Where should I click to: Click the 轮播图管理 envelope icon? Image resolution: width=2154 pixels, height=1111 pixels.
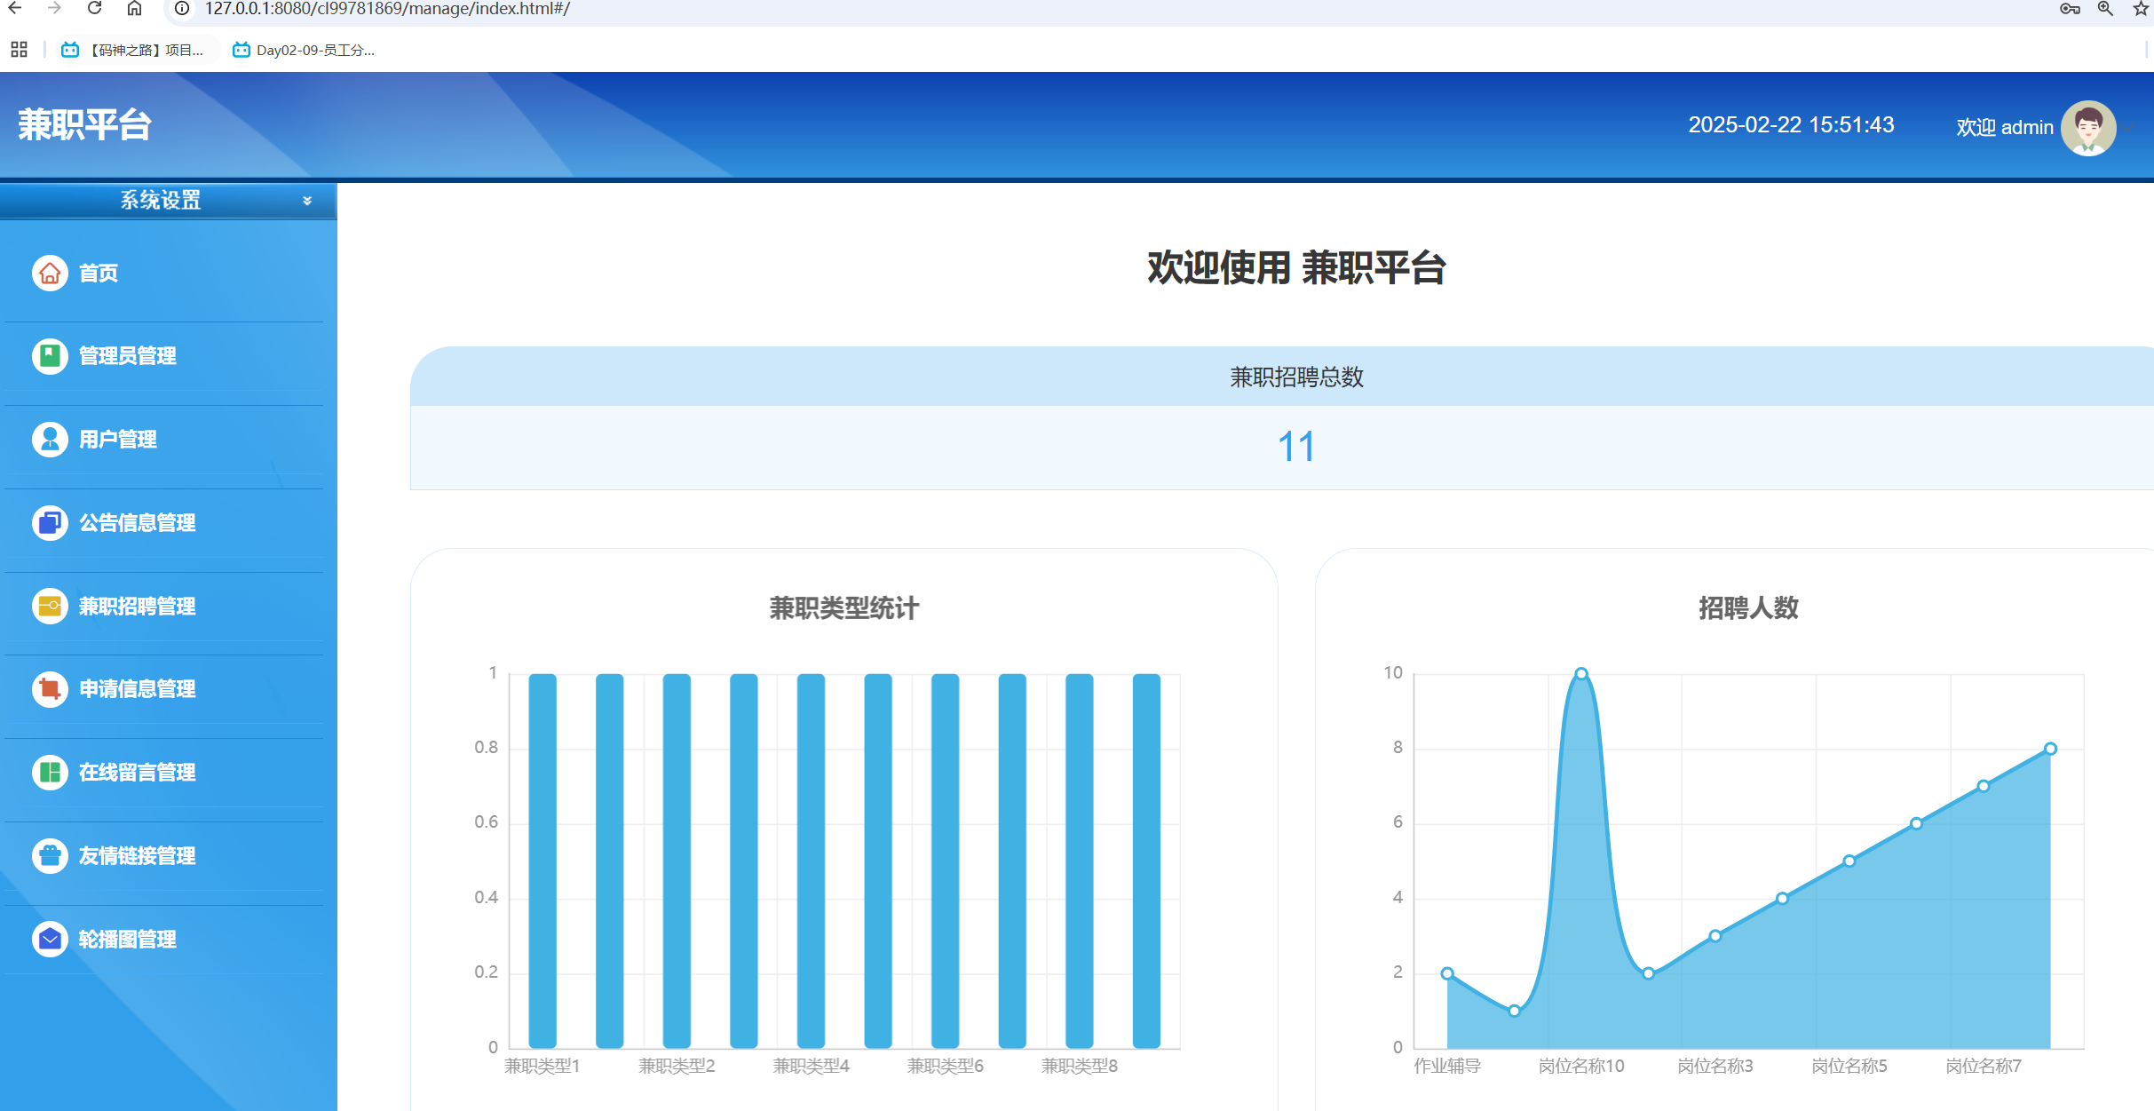(x=50, y=939)
